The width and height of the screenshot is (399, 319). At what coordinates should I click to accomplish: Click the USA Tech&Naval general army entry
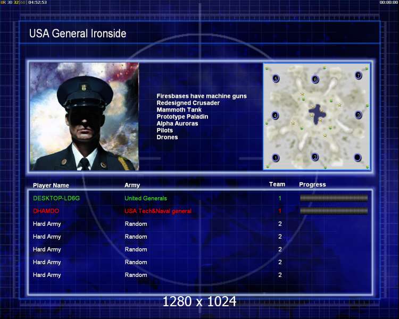tap(158, 211)
